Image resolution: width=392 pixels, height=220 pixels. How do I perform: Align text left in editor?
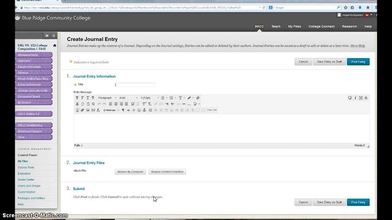[110, 104]
